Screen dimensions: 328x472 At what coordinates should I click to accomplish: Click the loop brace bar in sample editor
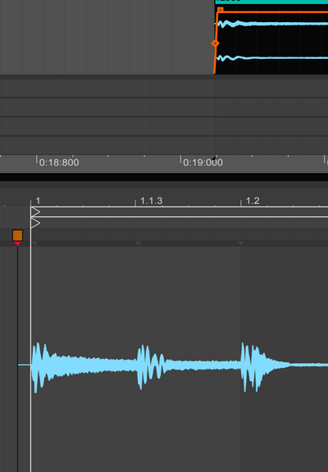click(180, 211)
